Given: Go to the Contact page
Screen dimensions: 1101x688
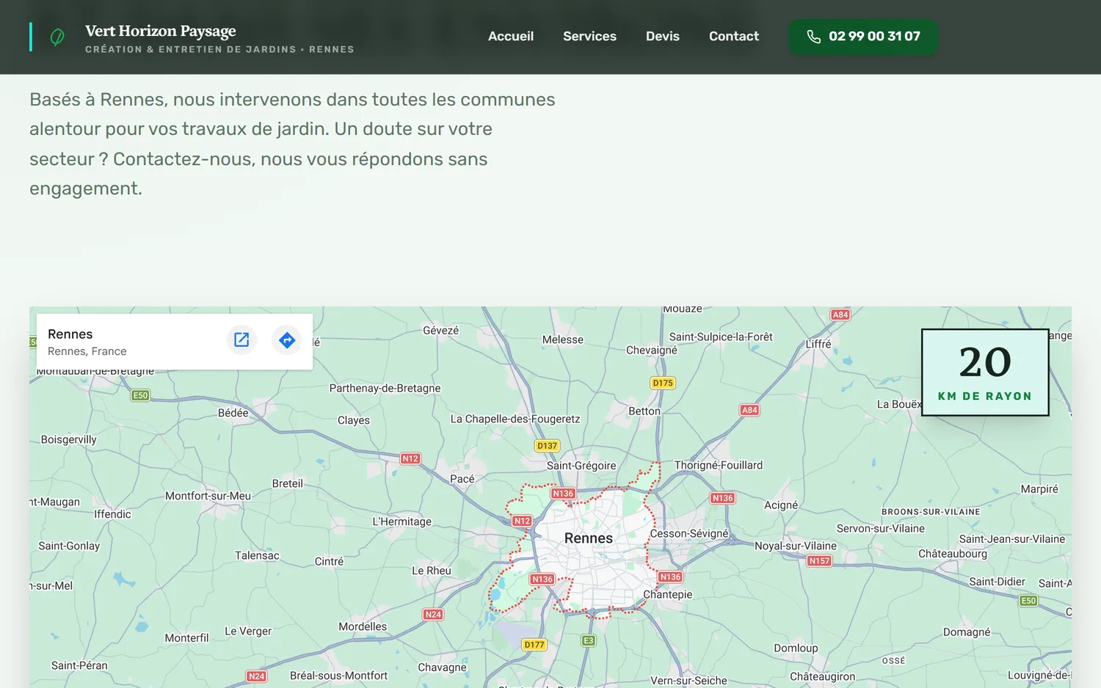Looking at the screenshot, I should click(734, 36).
